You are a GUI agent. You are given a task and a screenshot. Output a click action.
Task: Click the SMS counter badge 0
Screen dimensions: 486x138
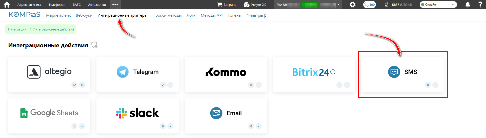pyautogui.click(x=428, y=85)
